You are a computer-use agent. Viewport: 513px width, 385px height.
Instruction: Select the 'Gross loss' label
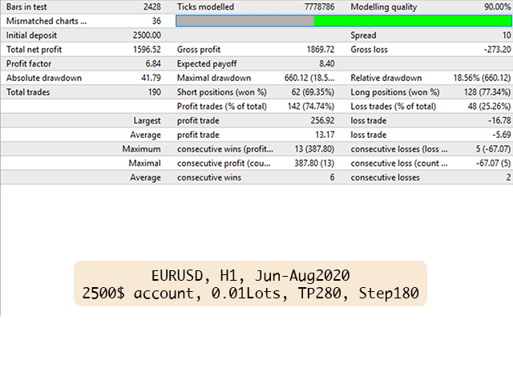[369, 50]
